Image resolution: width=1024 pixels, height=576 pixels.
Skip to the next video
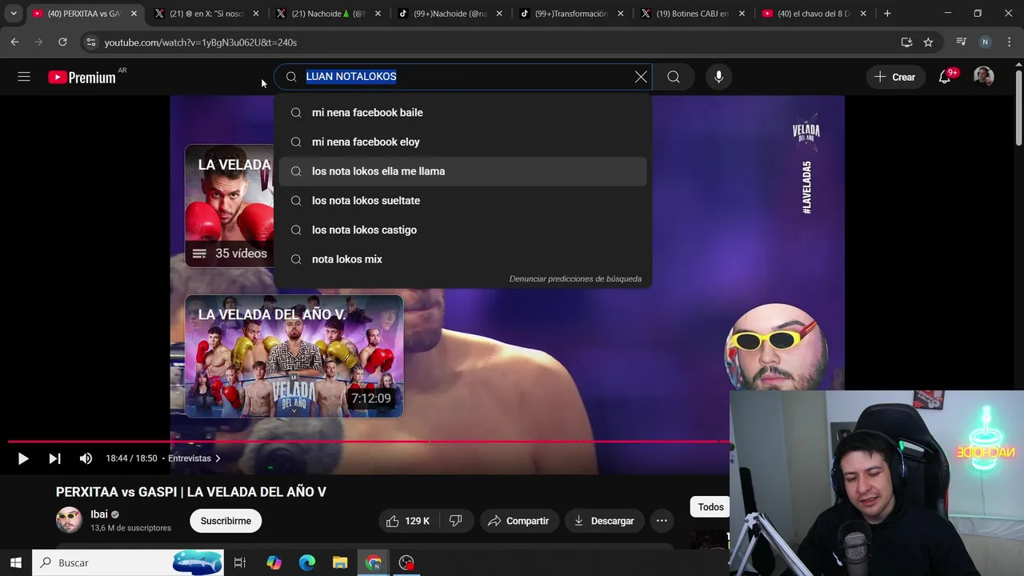pyautogui.click(x=54, y=458)
